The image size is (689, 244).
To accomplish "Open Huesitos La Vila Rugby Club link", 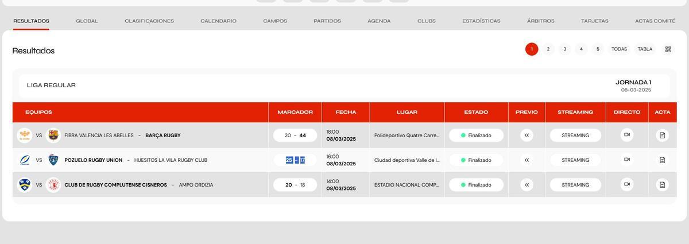I will click(x=171, y=160).
